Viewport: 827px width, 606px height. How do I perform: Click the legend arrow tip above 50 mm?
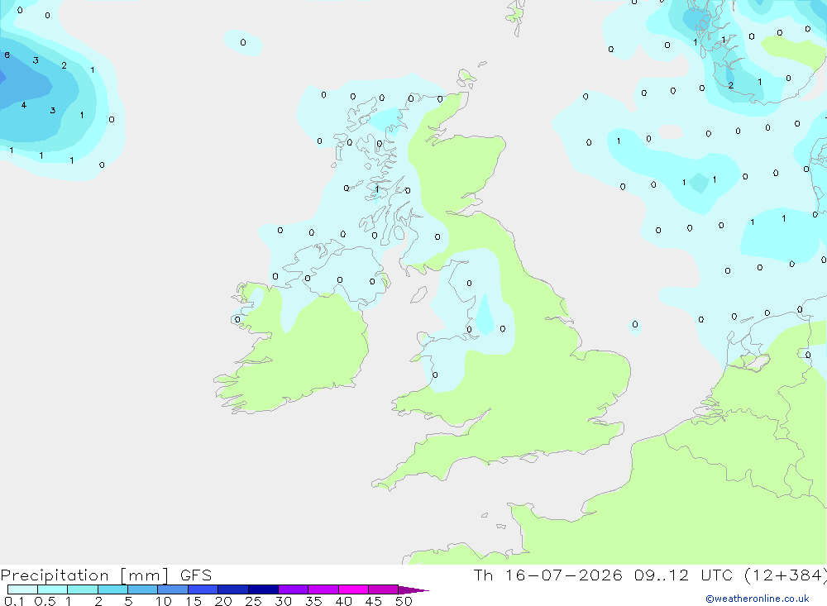click(x=413, y=589)
